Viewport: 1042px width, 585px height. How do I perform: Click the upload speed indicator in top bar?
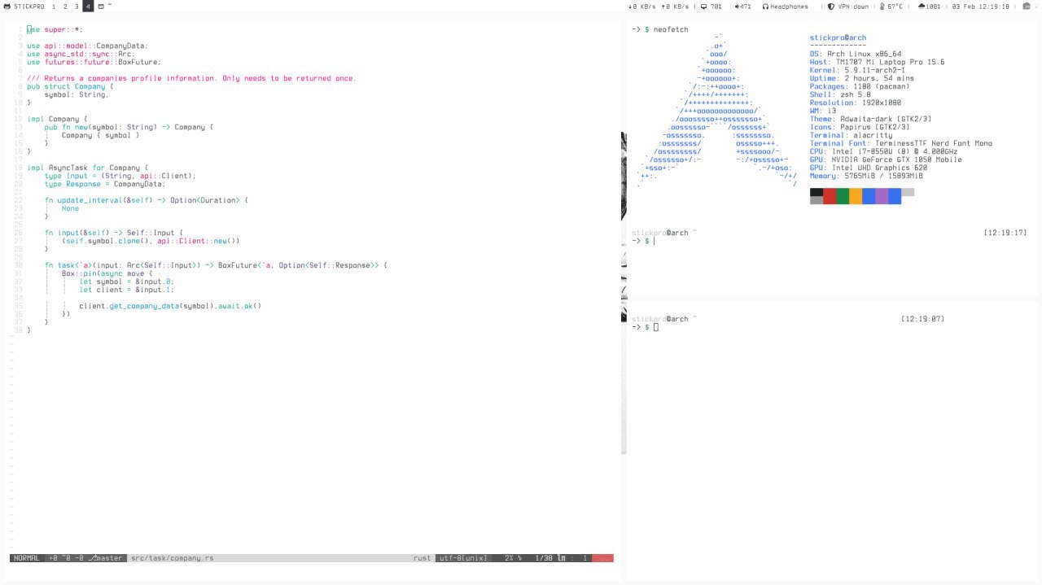(675, 7)
